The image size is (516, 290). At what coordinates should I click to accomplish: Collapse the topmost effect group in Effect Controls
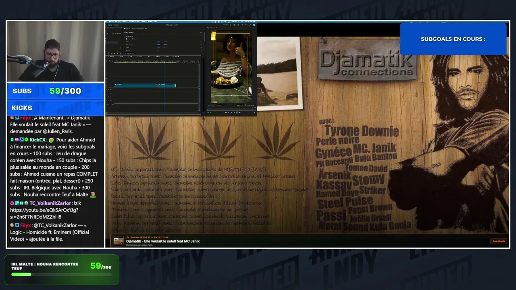(125, 36)
